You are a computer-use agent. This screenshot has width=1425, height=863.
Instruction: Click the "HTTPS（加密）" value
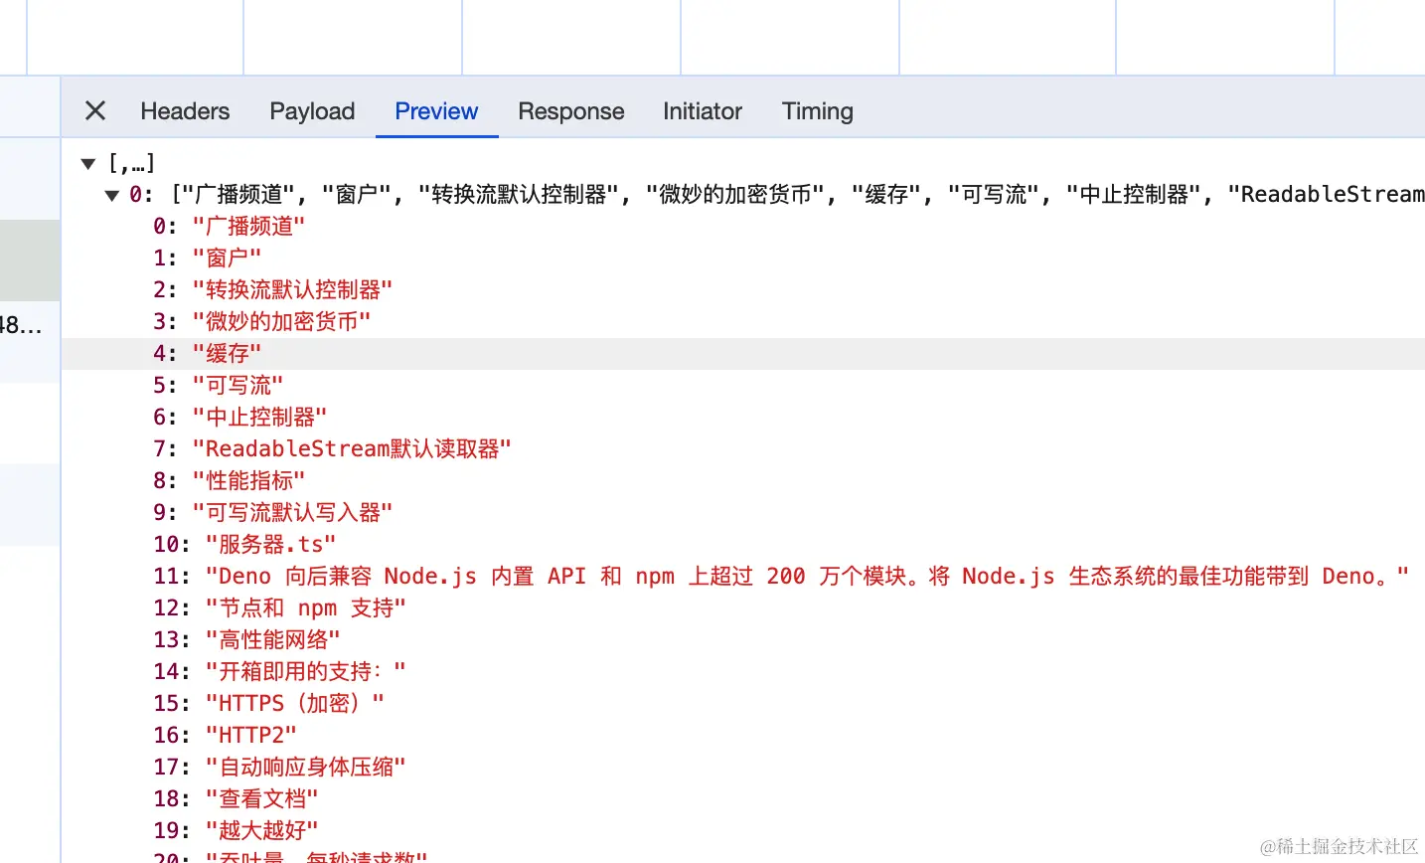[x=294, y=703]
